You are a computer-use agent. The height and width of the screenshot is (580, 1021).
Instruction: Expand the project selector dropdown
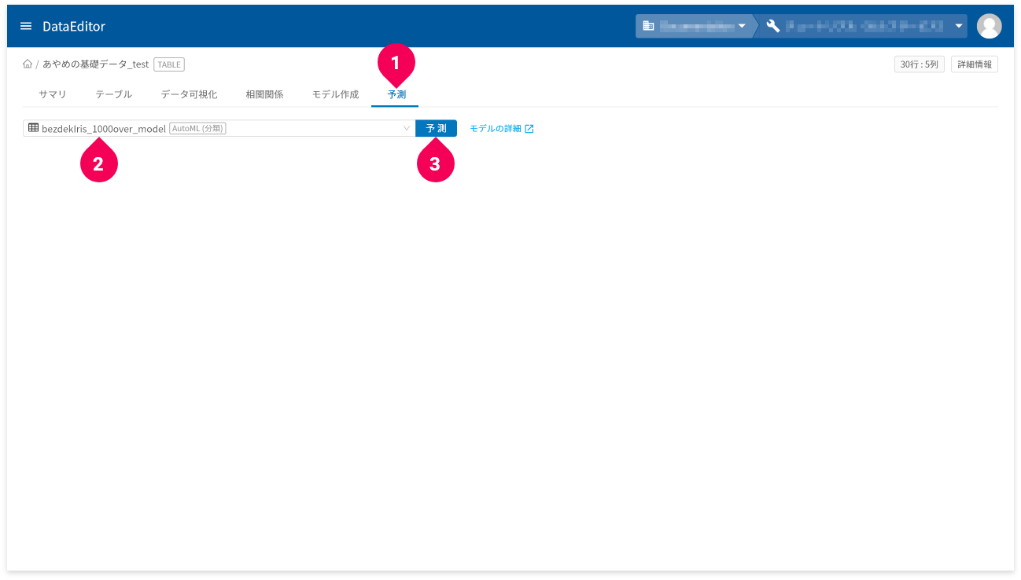959,26
